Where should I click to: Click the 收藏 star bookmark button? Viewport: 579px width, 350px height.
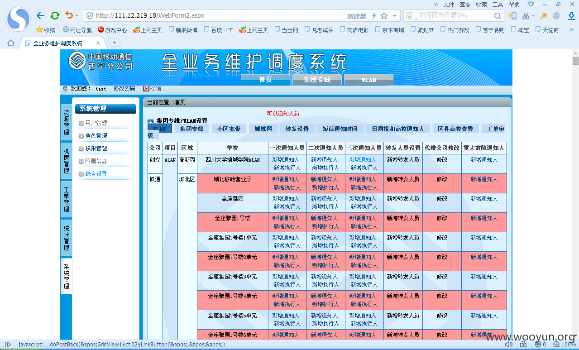[x=45, y=30]
